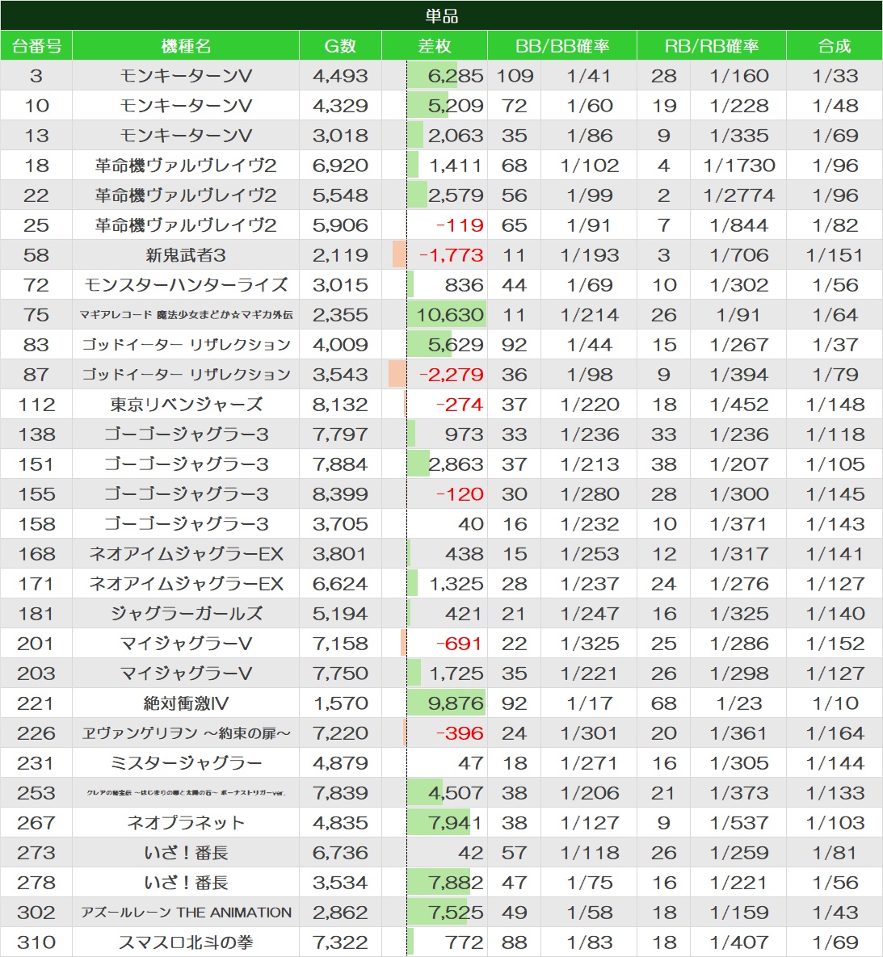883x957 pixels.
Task: Click G数 value 3,018
Action: (x=340, y=136)
